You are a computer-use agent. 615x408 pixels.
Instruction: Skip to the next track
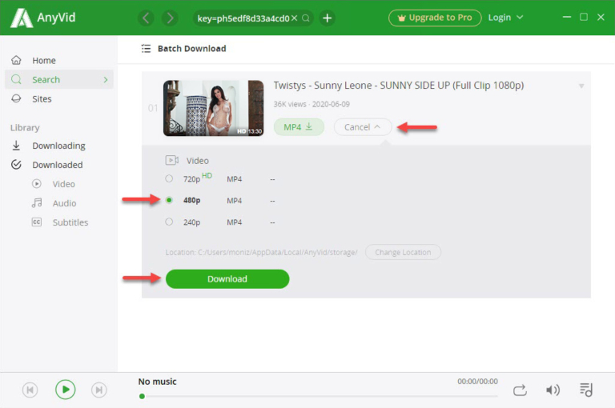pyautogui.click(x=98, y=390)
